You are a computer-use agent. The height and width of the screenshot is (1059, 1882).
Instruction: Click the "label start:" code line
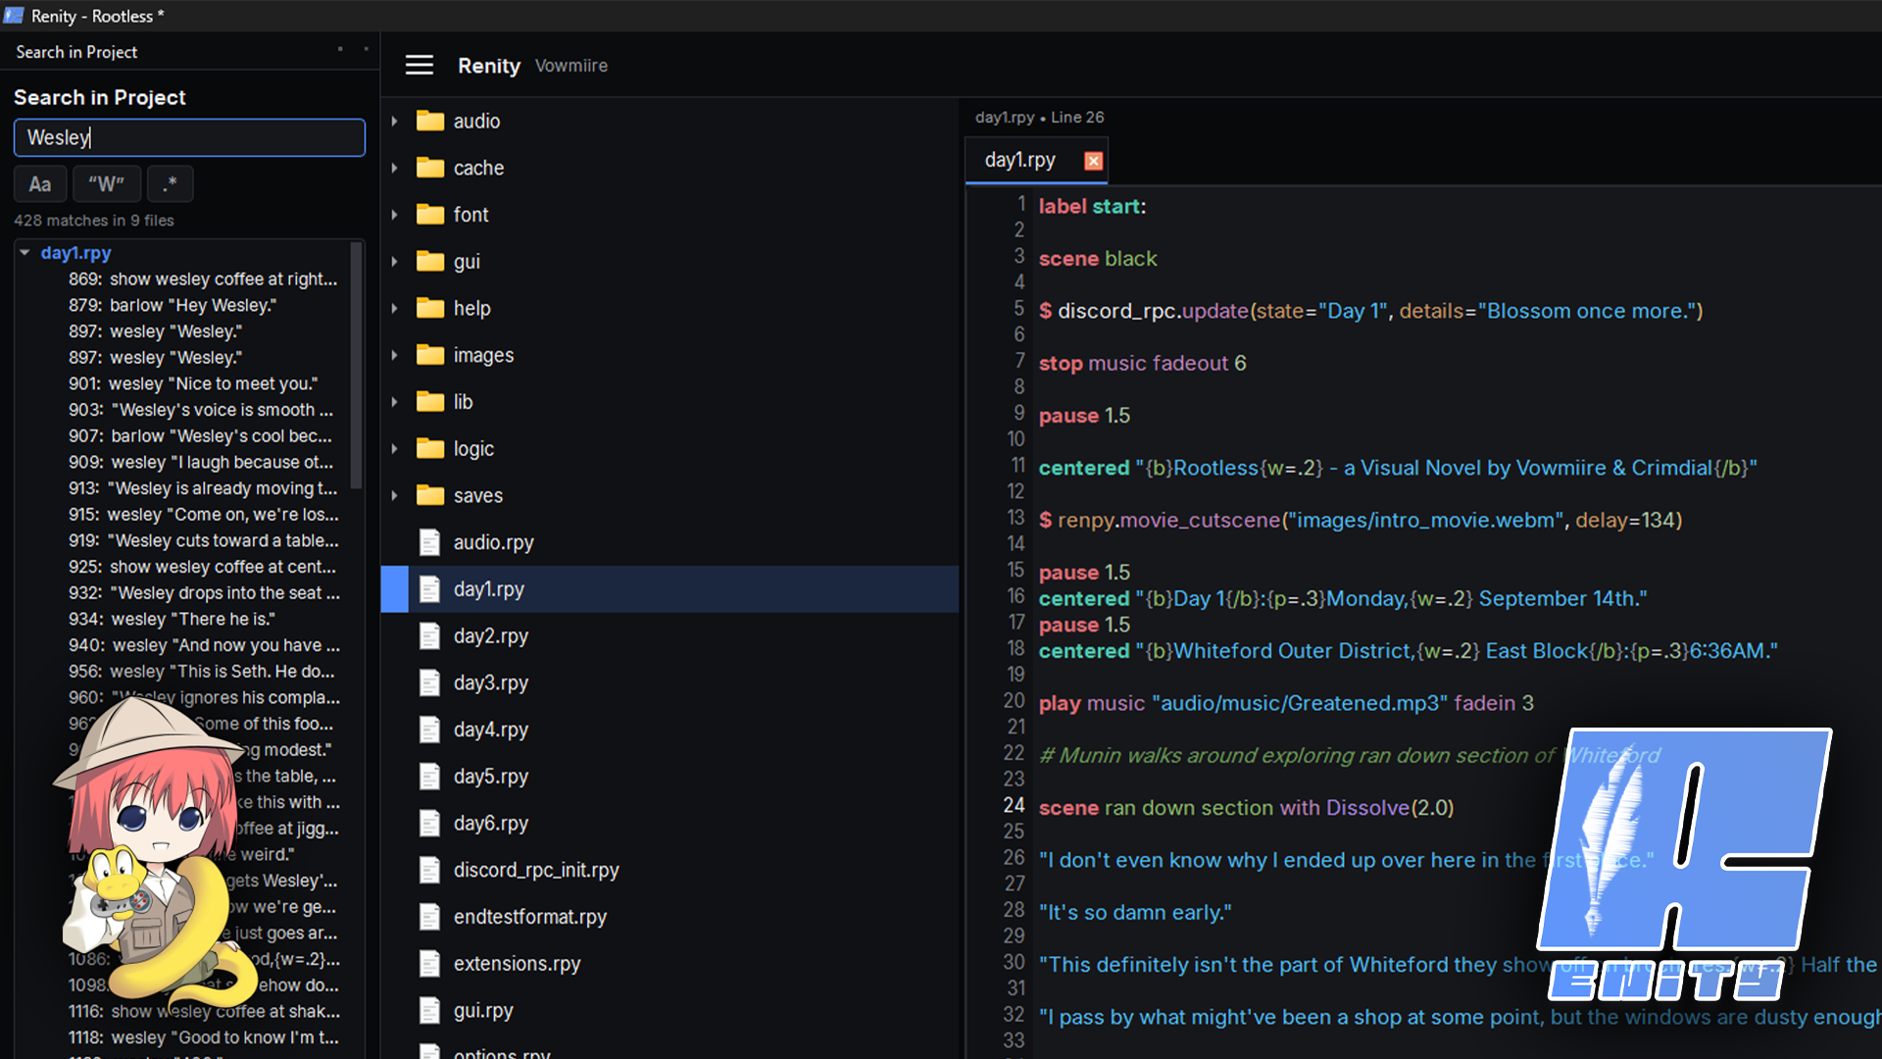(x=1092, y=206)
